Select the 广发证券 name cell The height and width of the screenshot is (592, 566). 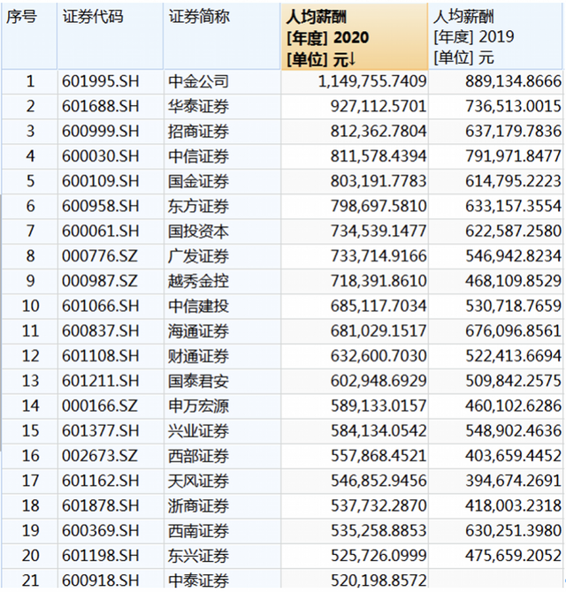(x=222, y=256)
